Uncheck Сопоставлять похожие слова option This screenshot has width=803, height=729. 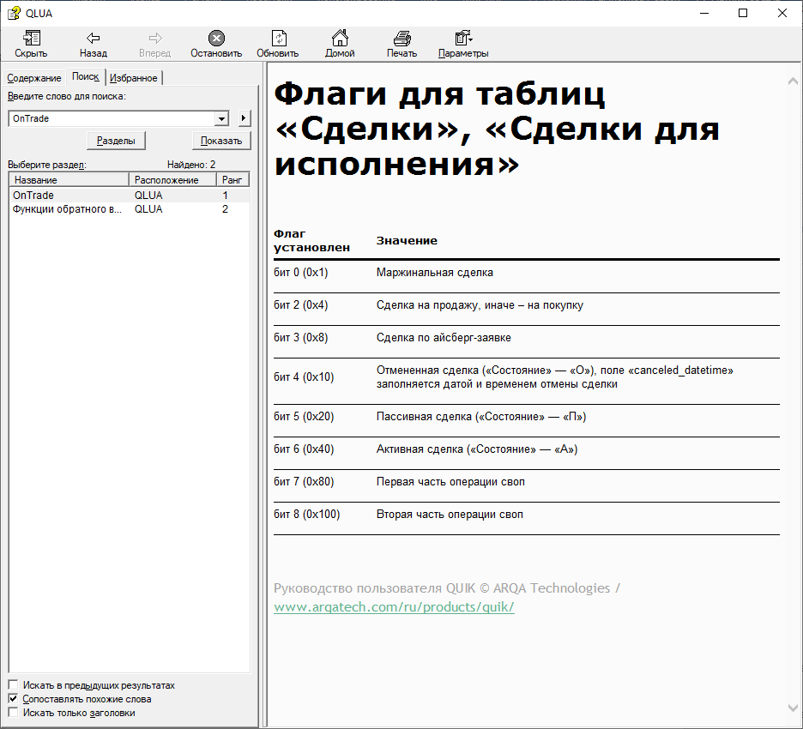click(13, 699)
